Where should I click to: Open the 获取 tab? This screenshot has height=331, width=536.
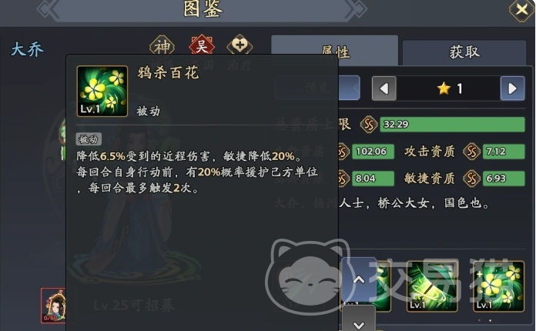[464, 52]
